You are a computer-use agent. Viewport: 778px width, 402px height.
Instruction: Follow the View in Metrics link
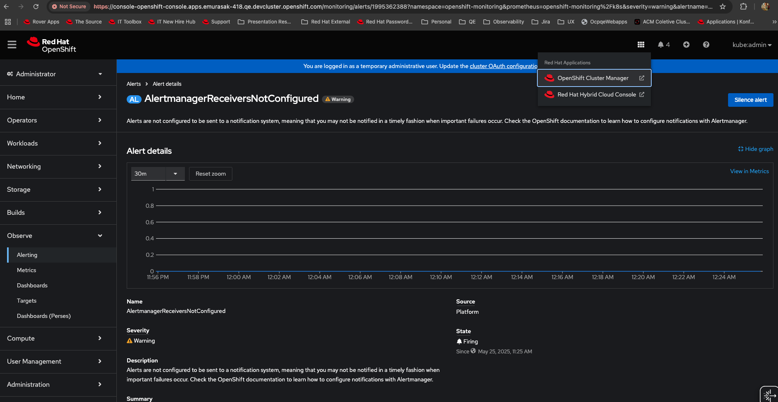pyautogui.click(x=749, y=171)
